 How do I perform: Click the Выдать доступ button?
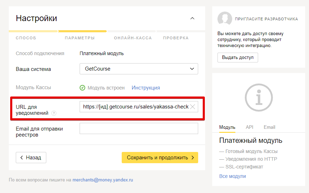(238, 58)
